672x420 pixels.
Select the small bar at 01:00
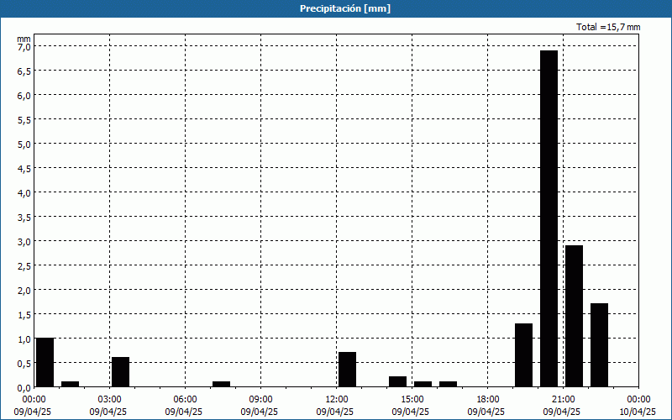[x=71, y=384]
